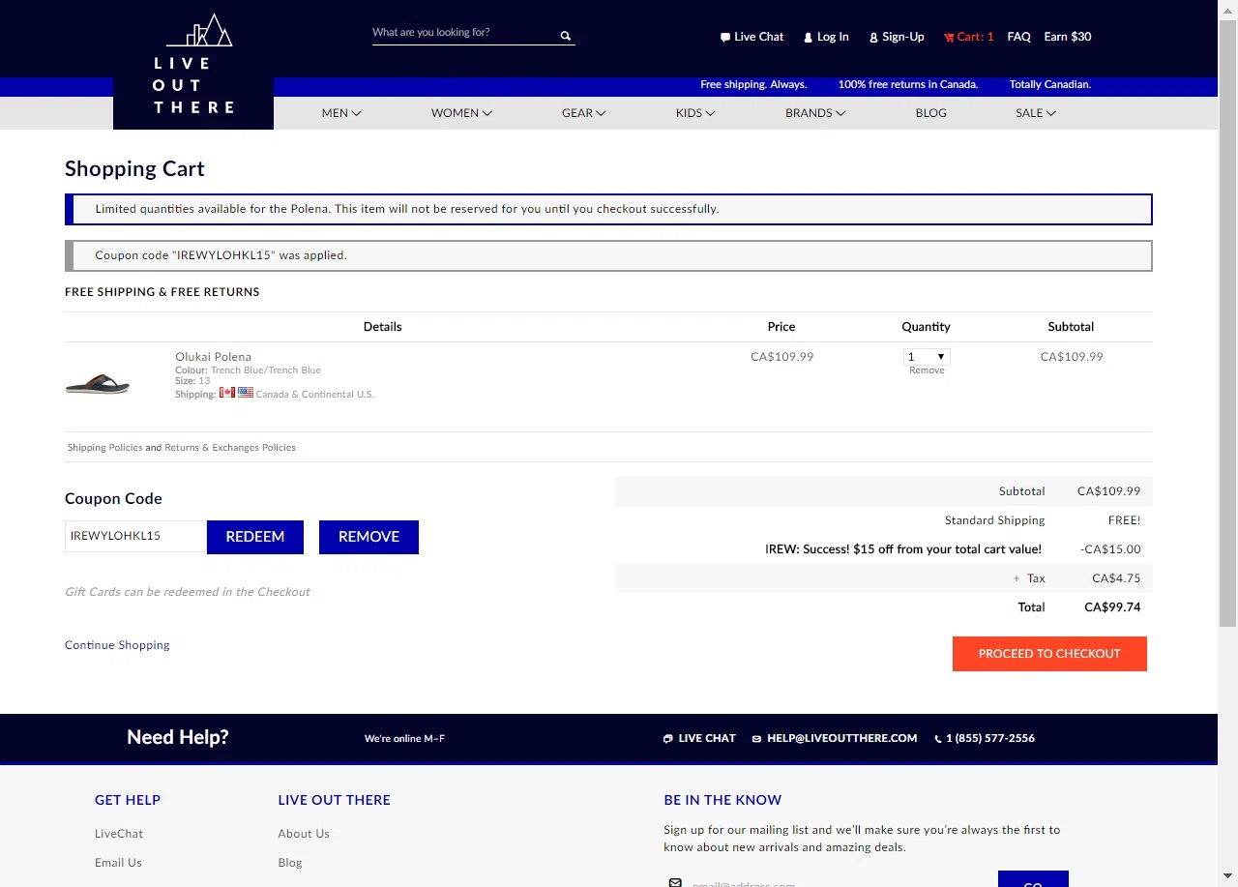Image resolution: width=1238 pixels, height=887 pixels.
Task: Open the footer Email Us link
Action: click(x=118, y=863)
